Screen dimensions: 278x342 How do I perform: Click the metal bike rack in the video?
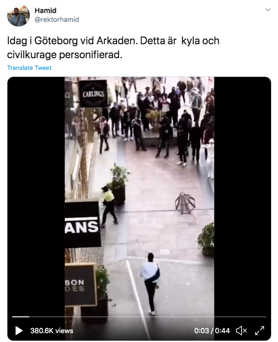click(185, 203)
